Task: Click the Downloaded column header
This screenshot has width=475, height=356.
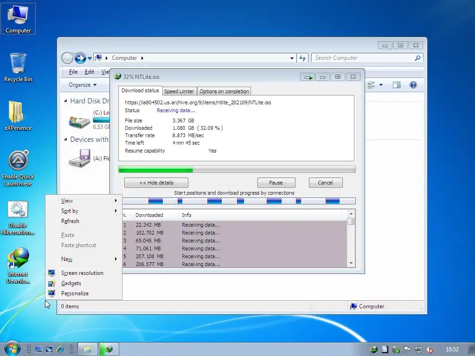Action: 156,215
